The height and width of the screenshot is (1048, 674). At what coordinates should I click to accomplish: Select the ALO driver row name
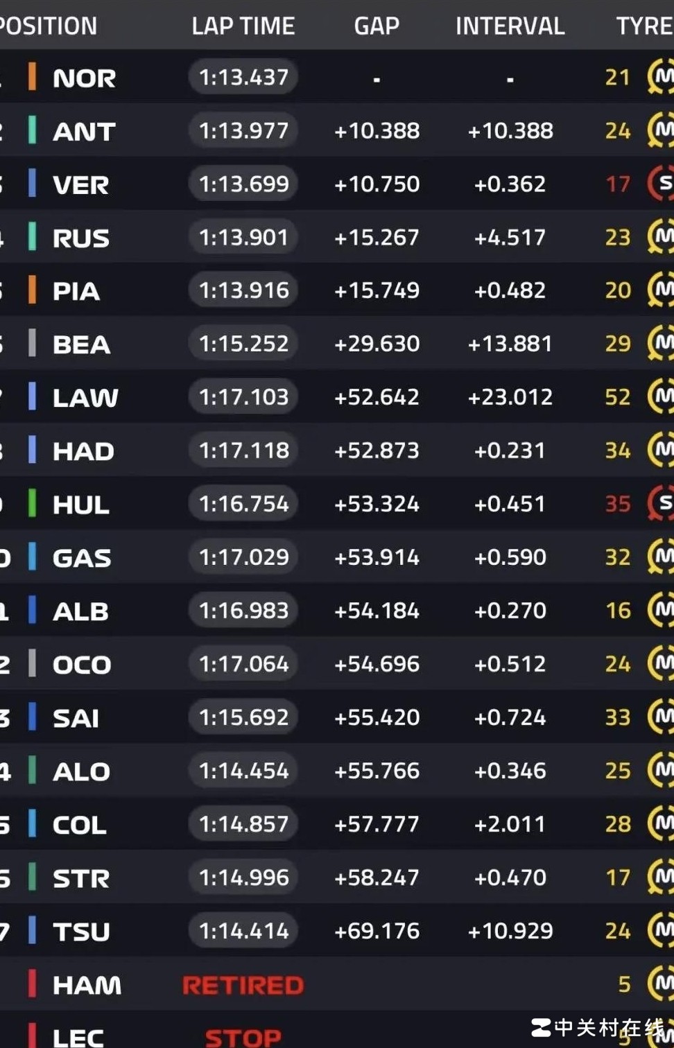81,771
